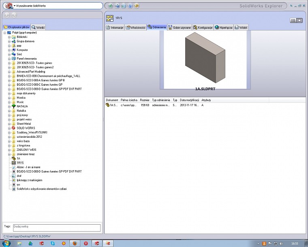Image resolution: width=308 pixels, height=247 pixels.
Task: Switch to thumbnail preview view icon
Action: point(299,20)
